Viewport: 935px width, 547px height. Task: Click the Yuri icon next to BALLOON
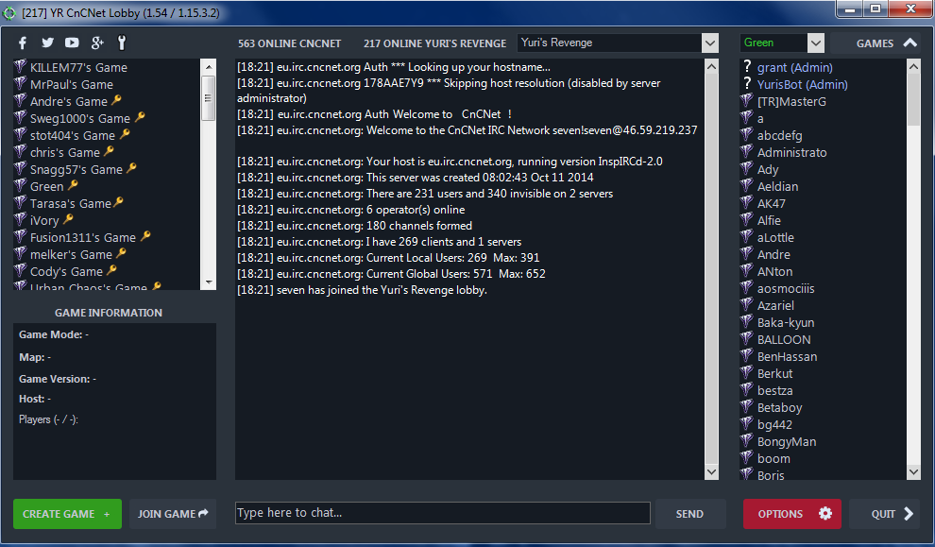746,338
